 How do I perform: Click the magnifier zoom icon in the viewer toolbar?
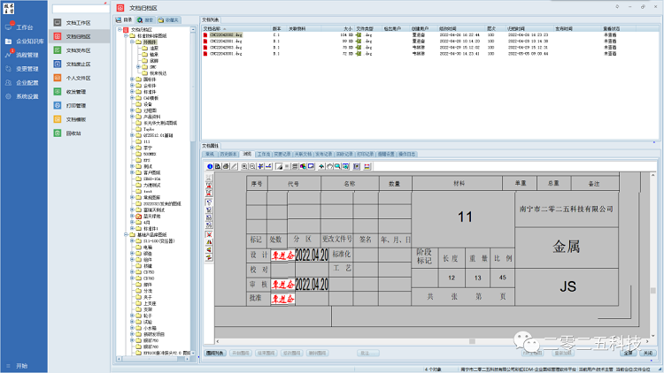[337, 167]
